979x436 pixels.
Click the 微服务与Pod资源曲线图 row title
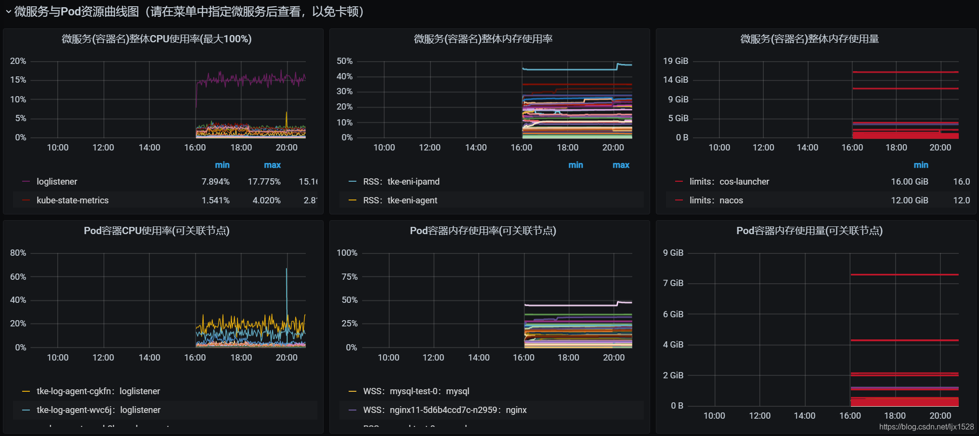(189, 12)
